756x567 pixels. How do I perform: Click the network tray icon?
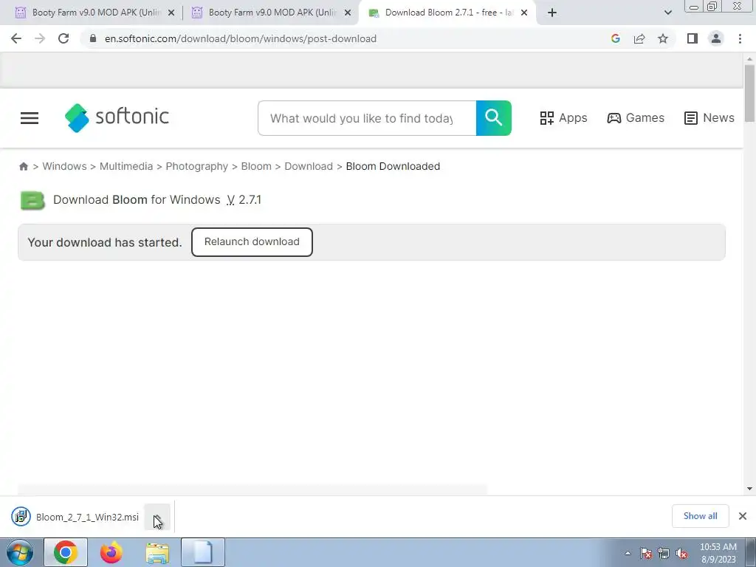coord(664,553)
